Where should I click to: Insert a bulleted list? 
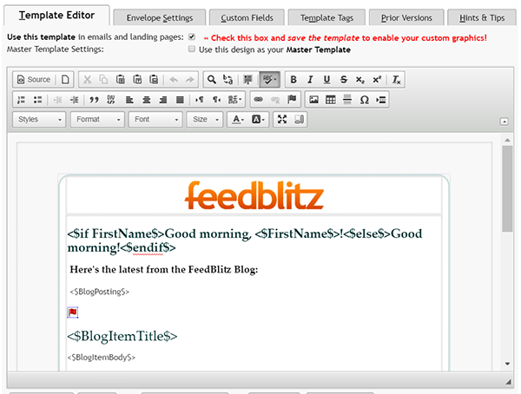pyautogui.click(x=38, y=100)
